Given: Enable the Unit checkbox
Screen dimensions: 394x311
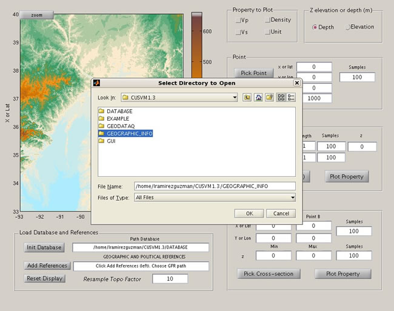Looking at the screenshot, I should pos(268,32).
